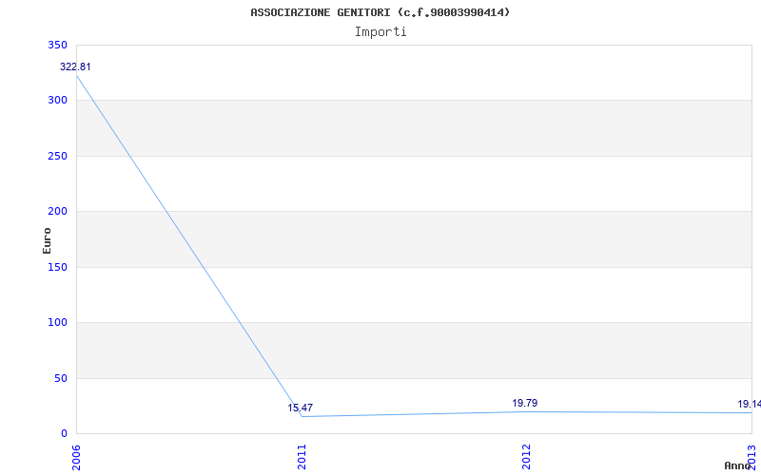Select the 19.14 data point label

(749, 404)
